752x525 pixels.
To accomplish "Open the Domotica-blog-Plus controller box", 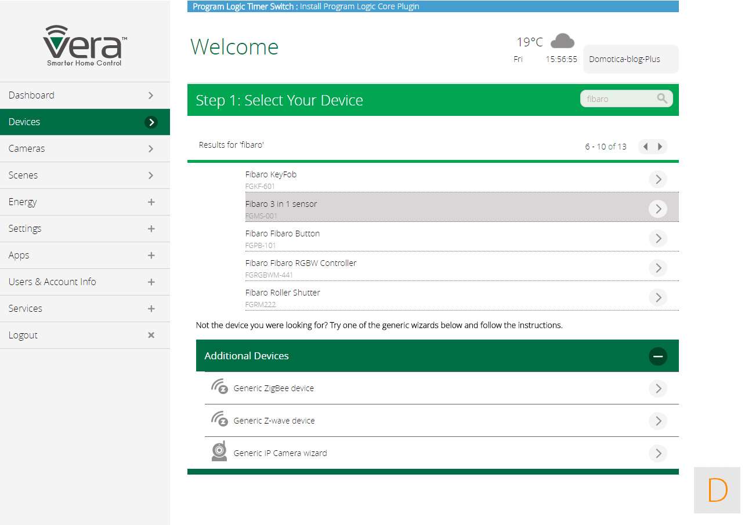I will click(630, 59).
